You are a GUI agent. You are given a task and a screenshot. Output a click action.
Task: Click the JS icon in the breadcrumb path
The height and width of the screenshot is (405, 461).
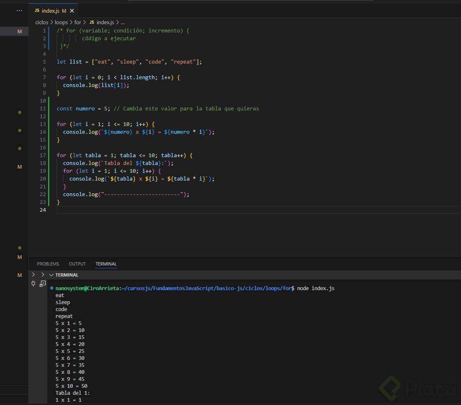click(91, 22)
